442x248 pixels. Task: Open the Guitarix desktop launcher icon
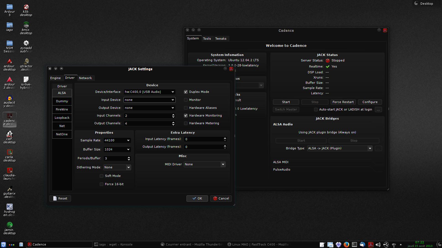point(9,189)
